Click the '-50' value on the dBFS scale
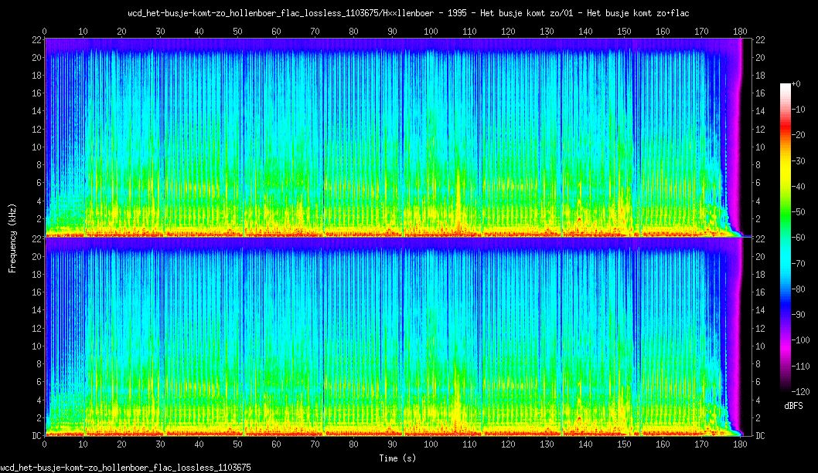Viewport: 818px width, 473px height. pyautogui.click(x=799, y=212)
